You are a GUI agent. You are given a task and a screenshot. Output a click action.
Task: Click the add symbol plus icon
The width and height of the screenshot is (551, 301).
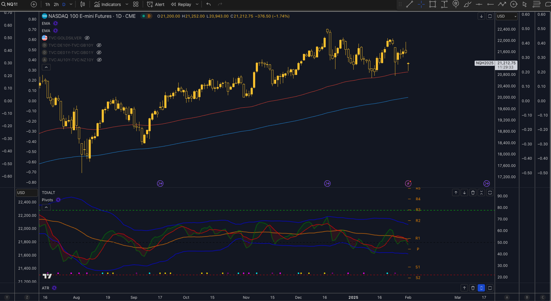33,4
